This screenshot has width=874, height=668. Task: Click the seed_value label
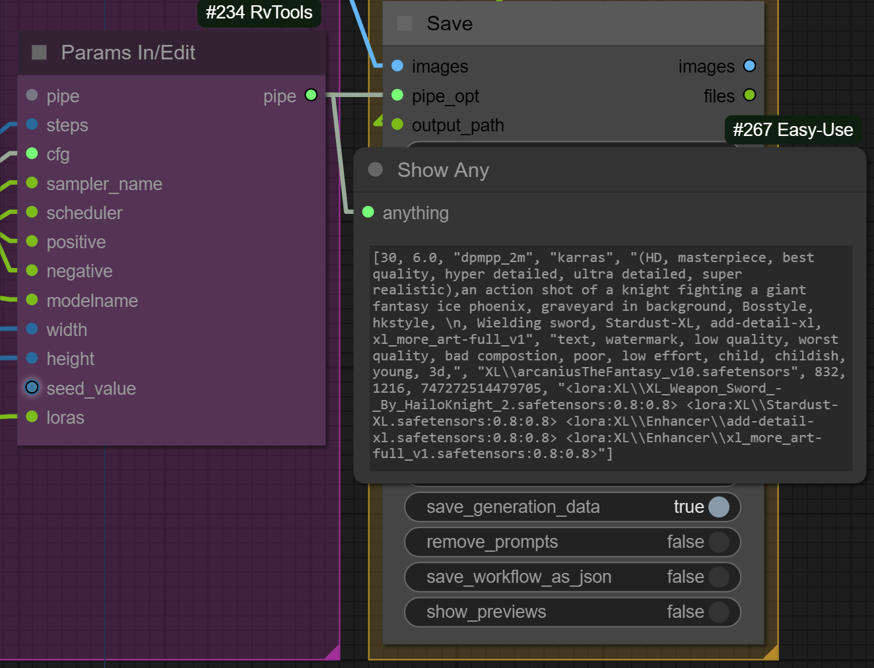[x=91, y=389]
